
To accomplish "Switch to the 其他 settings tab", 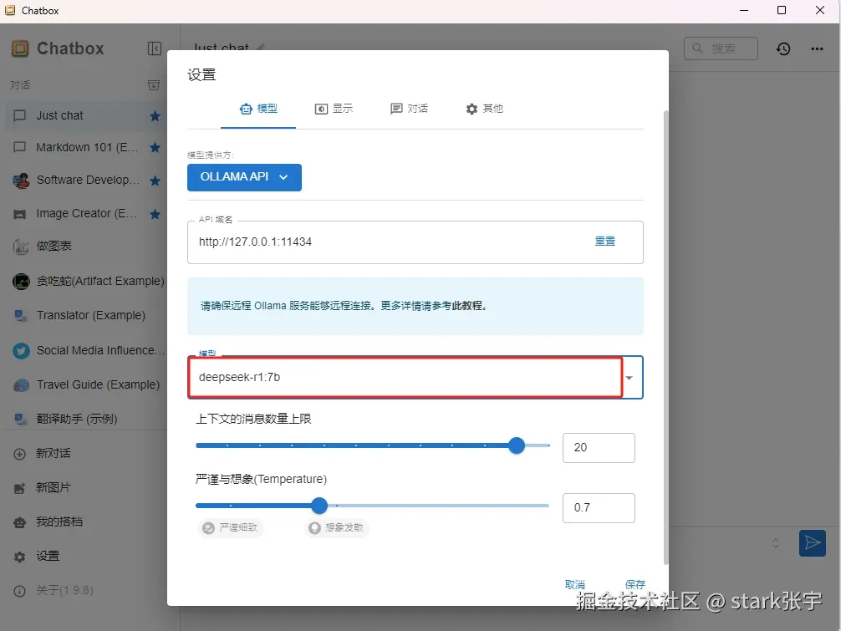I will tap(484, 109).
